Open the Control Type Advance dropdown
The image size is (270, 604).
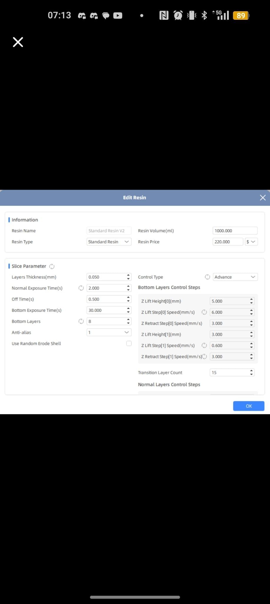click(235, 277)
